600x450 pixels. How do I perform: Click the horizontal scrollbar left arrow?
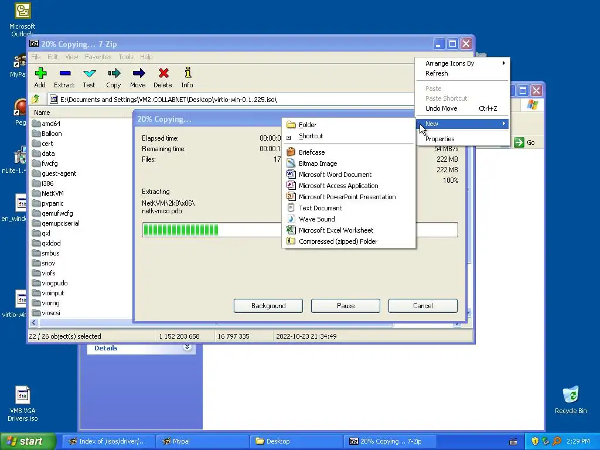[x=33, y=323]
